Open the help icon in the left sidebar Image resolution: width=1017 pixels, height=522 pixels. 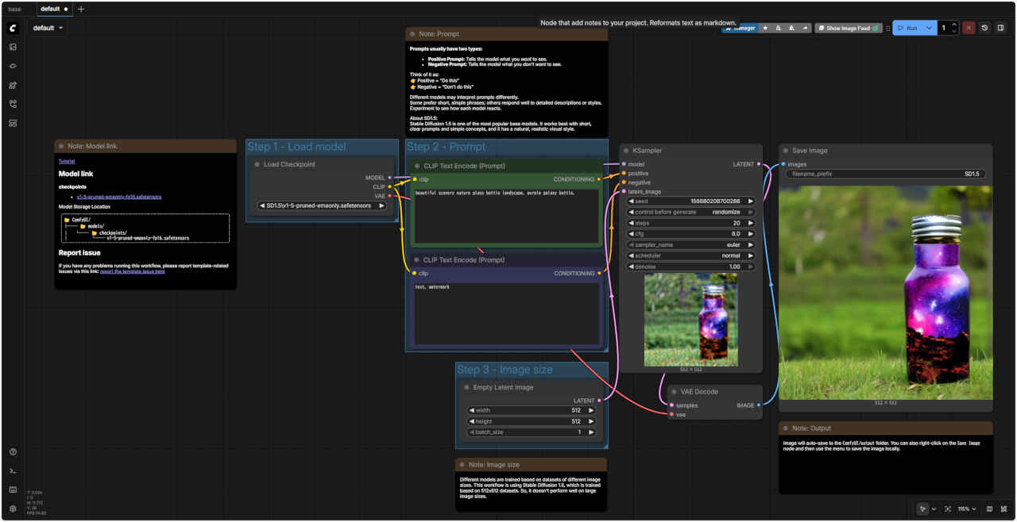(13, 452)
